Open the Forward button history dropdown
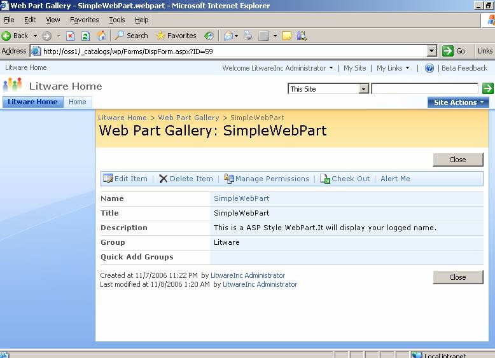 (x=59, y=36)
